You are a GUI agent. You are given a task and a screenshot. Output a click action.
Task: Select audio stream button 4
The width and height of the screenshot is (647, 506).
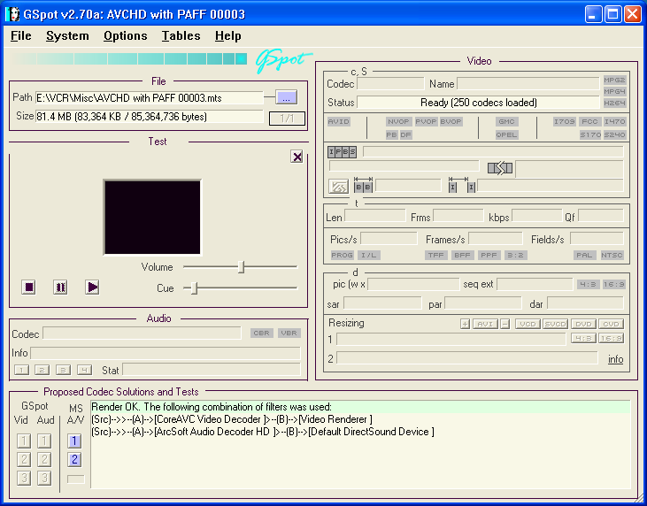tap(84, 371)
